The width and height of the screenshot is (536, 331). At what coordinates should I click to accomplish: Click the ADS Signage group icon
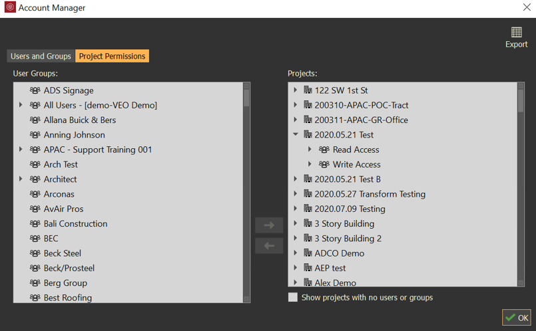click(x=35, y=90)
